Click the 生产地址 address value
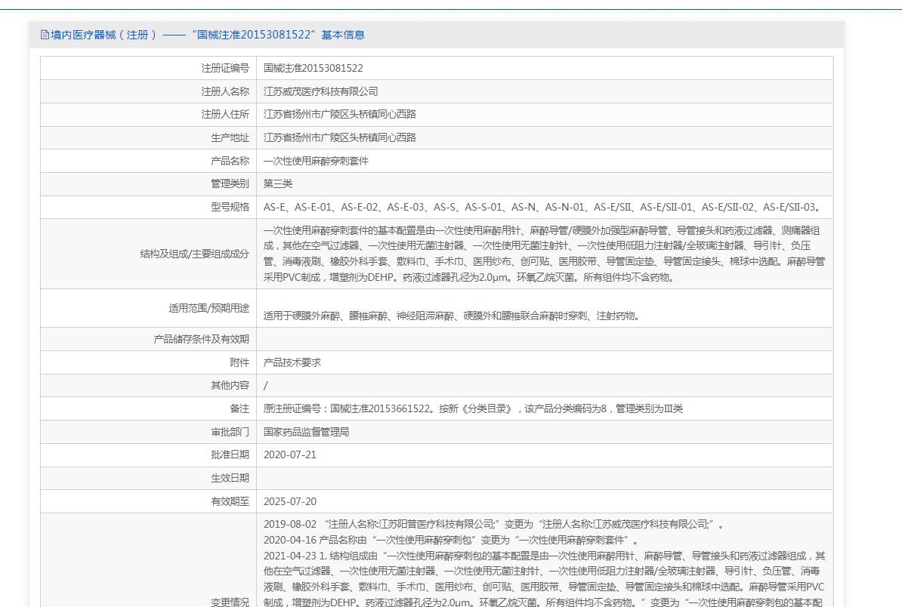This screenshot has height=607, width=902. click(339, 137)
